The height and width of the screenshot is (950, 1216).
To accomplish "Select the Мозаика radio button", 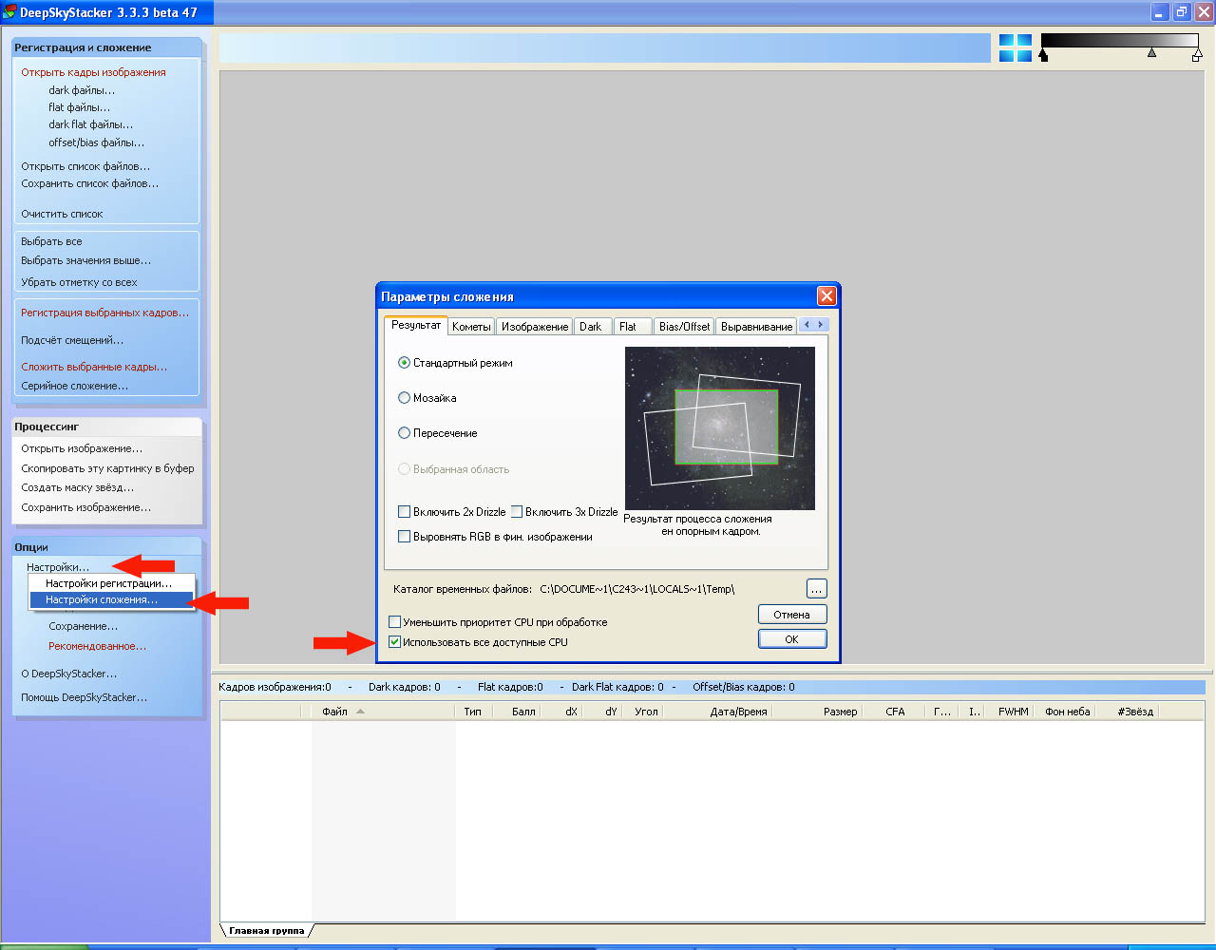I will pos(405,398).
